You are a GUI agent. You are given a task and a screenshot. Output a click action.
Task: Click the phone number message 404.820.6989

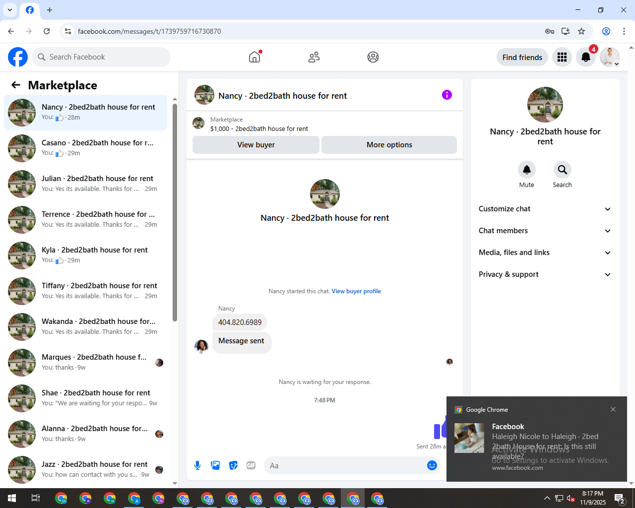pos(240,322)
